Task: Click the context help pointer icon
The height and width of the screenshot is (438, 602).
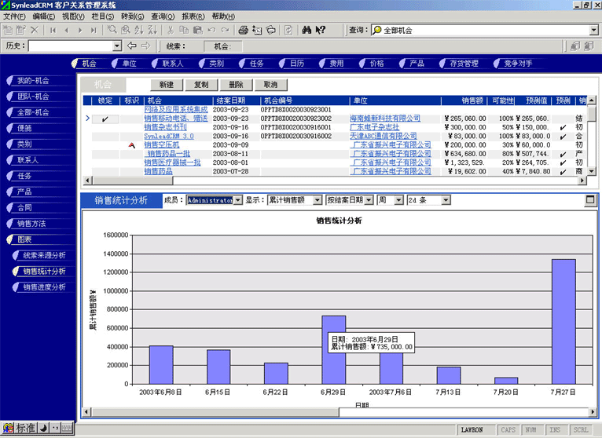Action: coord(321,30)
